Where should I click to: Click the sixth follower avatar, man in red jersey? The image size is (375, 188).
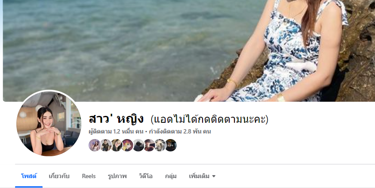149,146
